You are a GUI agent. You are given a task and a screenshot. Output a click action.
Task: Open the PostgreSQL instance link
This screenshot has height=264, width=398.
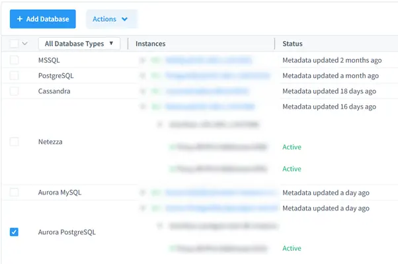point(218,75)
